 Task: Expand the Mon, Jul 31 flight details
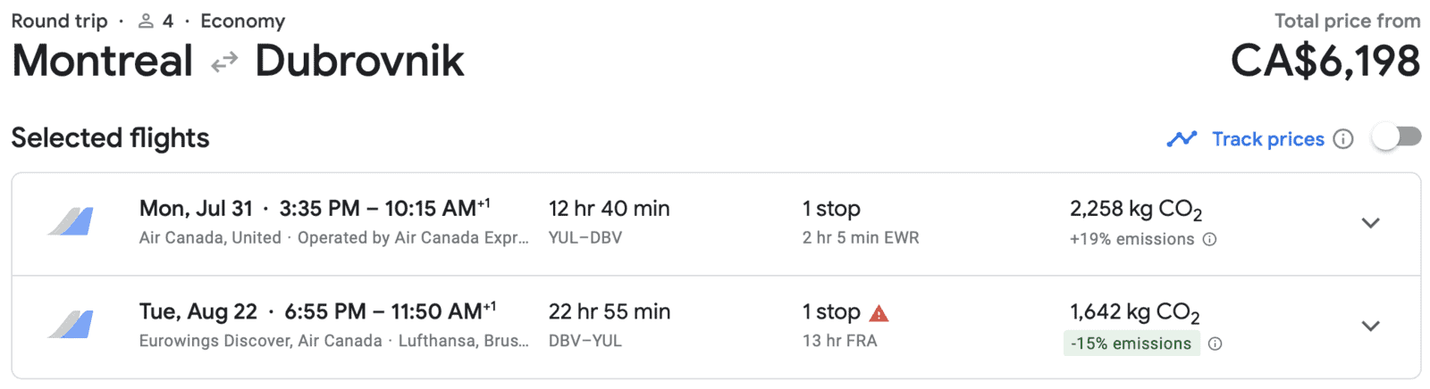1370,223
